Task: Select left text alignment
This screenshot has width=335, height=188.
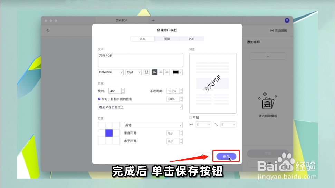Action: pyautogui.click(x=154, y=72)
